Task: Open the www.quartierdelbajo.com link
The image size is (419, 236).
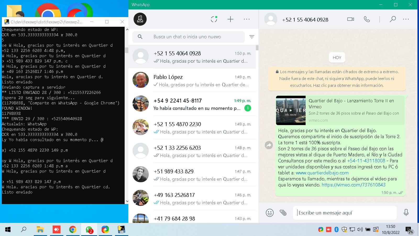Action: (x=322, y=173)
